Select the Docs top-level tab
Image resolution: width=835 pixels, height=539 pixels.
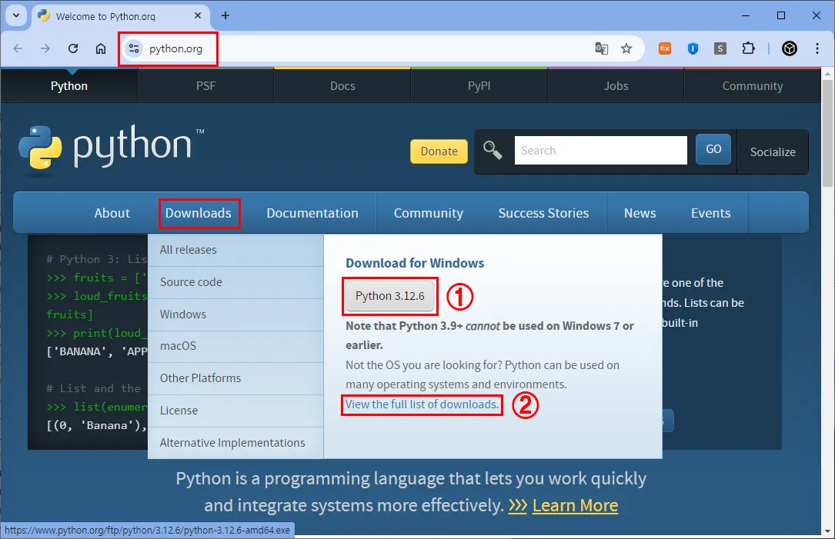pyautogui.click(x=342, y=85)
